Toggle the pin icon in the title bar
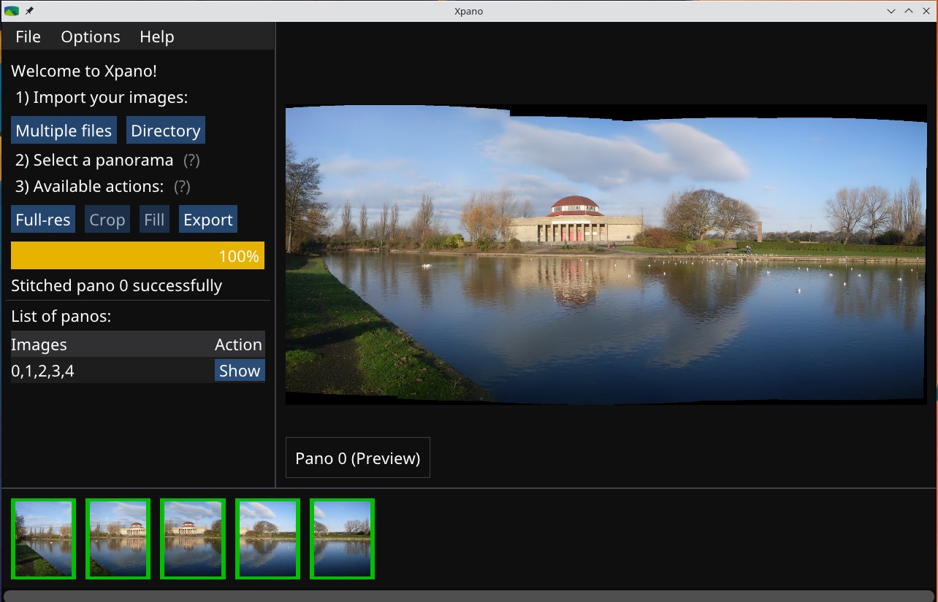The height and width of the screenshot is (602, 938). click(x=29, y=11)
